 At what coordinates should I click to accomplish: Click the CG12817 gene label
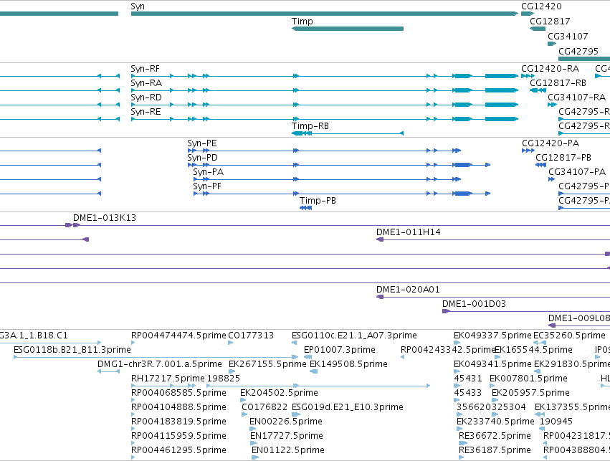click(550, 22)
